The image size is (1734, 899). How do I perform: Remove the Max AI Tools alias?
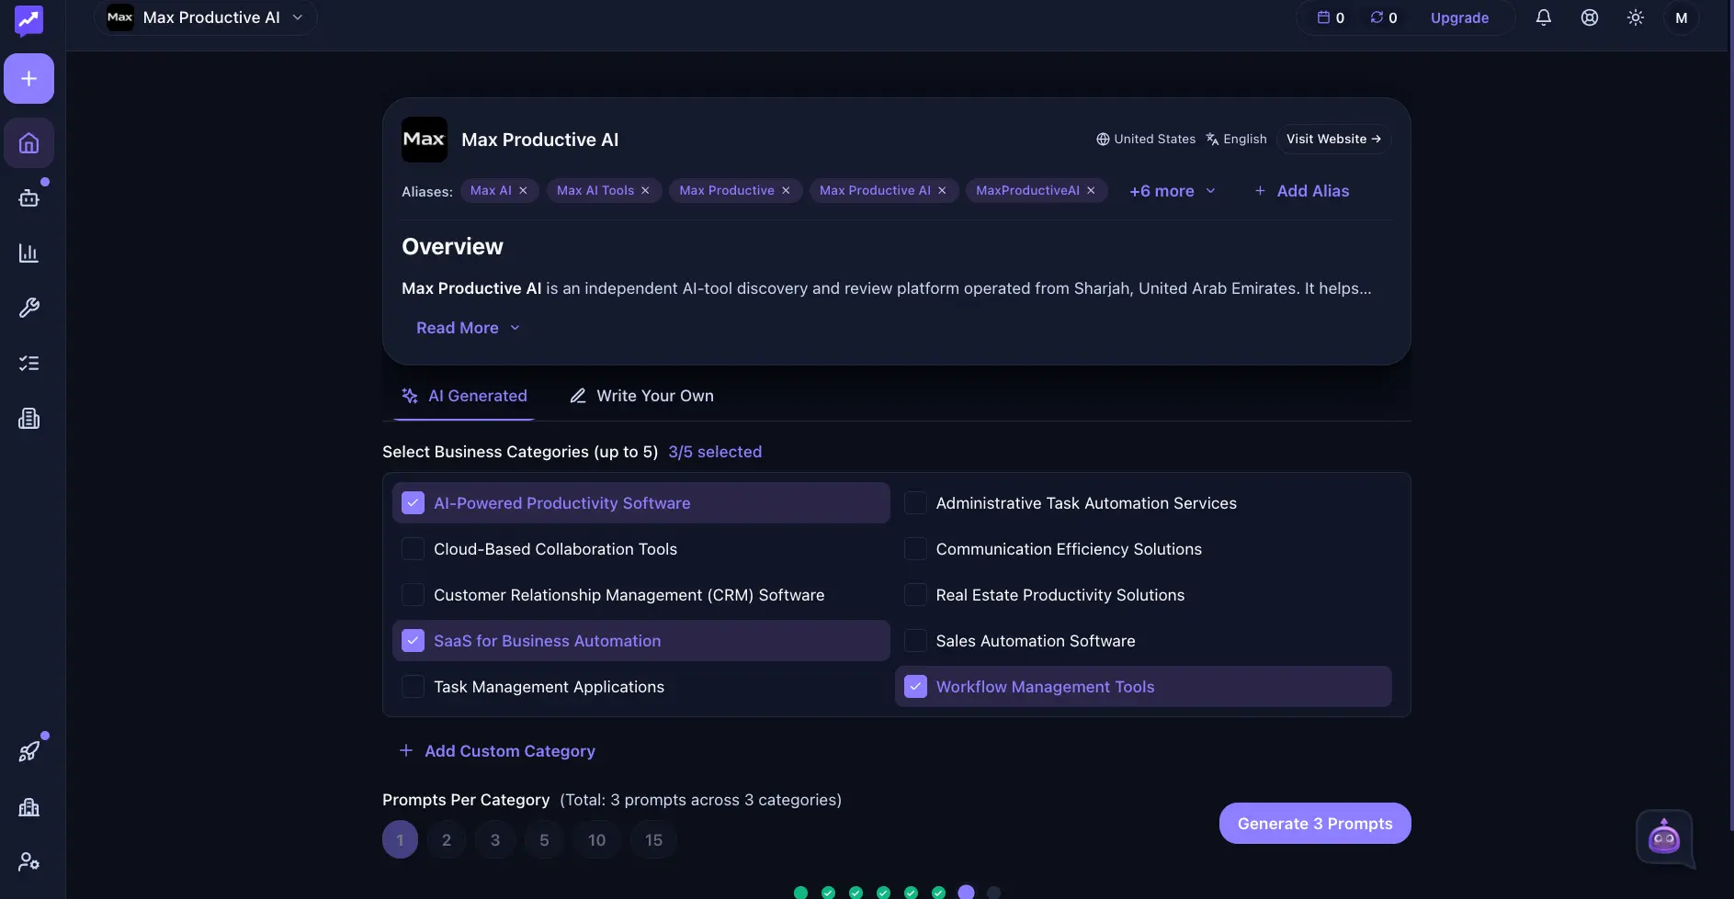(645, 190)
